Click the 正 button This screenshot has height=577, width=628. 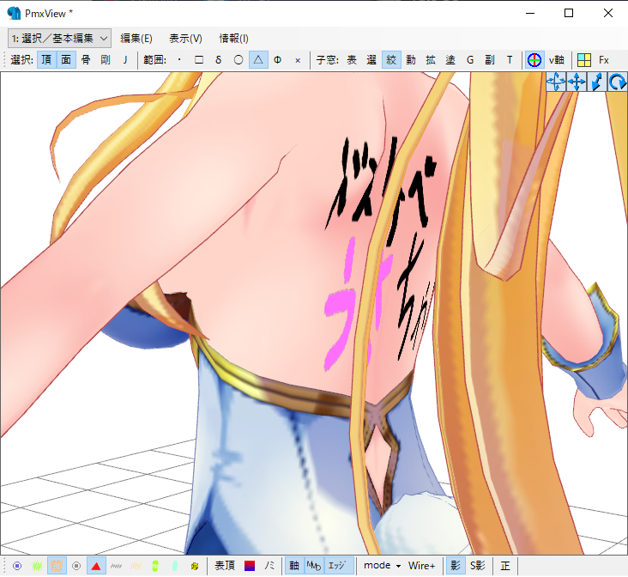click(505, 566)
